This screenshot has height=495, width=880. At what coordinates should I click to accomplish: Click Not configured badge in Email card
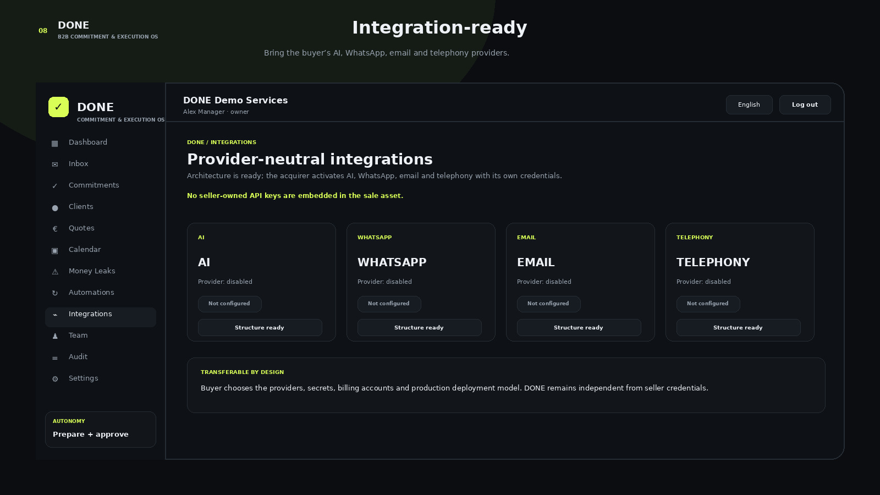pyautogui.click(x=548, y=304)
